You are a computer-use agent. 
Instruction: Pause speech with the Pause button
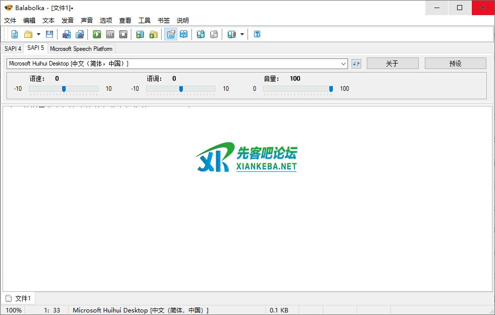[110, 34]
